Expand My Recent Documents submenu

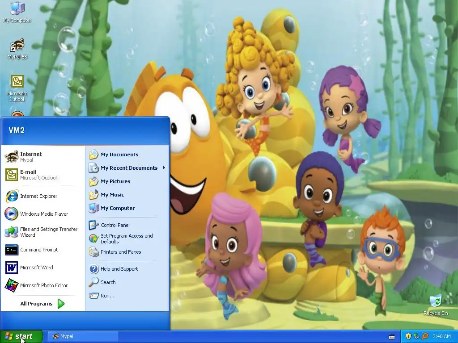coord(127,168)
